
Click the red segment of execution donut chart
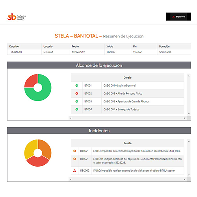tap(31, 81)
